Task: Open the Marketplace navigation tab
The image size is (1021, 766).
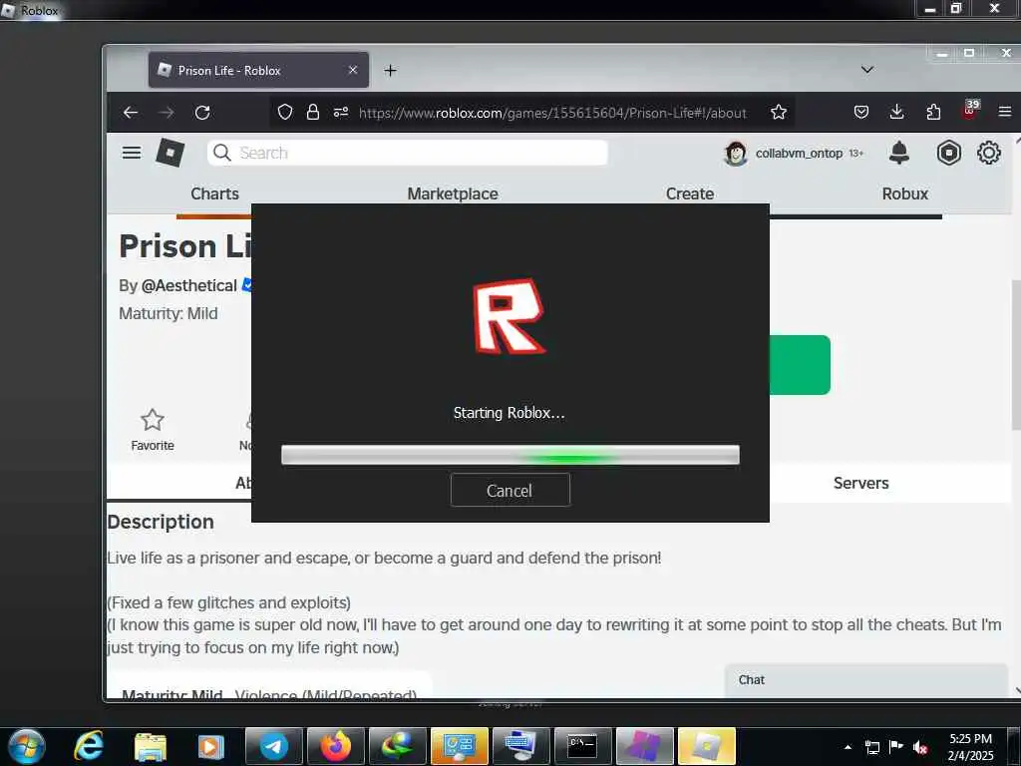Action: [453, 193]
